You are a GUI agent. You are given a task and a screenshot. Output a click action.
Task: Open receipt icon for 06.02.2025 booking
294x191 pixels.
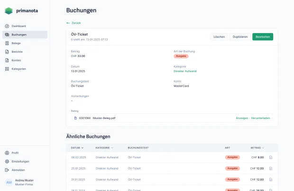271,157
